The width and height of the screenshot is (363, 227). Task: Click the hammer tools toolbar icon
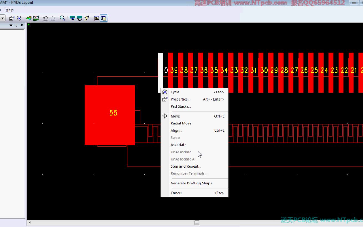[97, 18]
